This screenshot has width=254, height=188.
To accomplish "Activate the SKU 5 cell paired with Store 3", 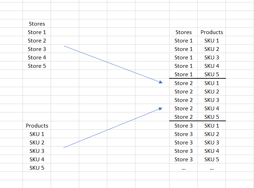I will pyautogui.click(x=212, y=160).
